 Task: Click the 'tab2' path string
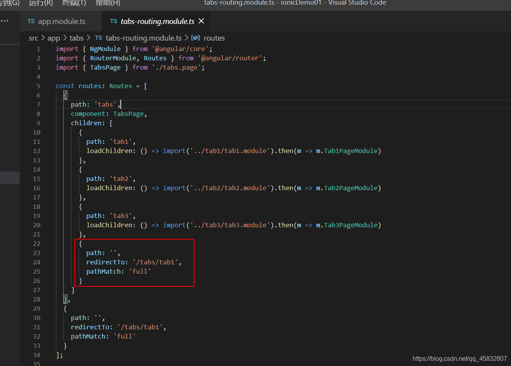[121, 179]
